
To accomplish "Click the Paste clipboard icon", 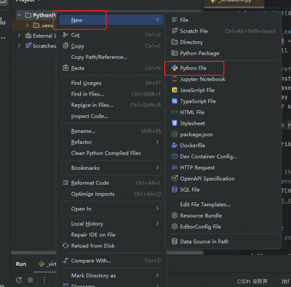I will click(x=65, y=68).
